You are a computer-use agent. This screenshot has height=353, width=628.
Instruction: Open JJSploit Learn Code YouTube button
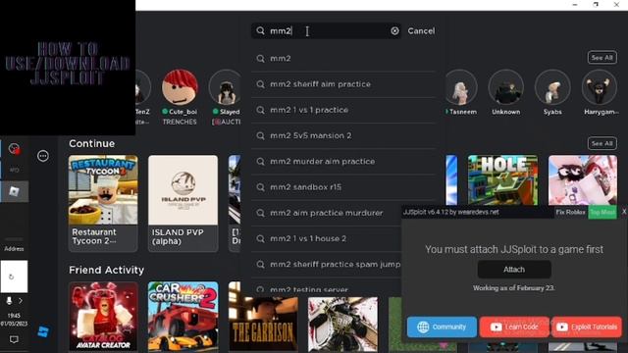click(514, 327)
